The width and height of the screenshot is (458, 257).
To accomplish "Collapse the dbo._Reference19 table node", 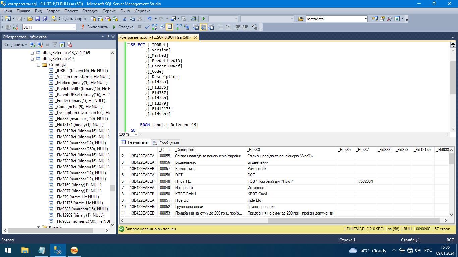I will pos(32,59).
